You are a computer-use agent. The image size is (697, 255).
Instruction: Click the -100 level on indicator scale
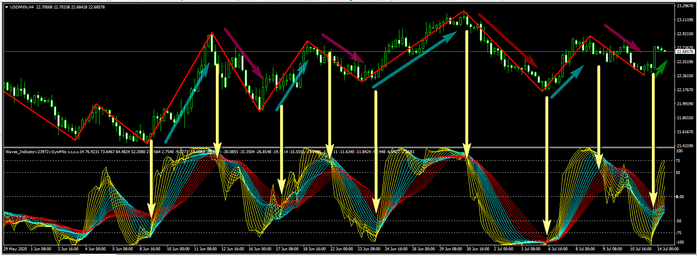(680, 242)
